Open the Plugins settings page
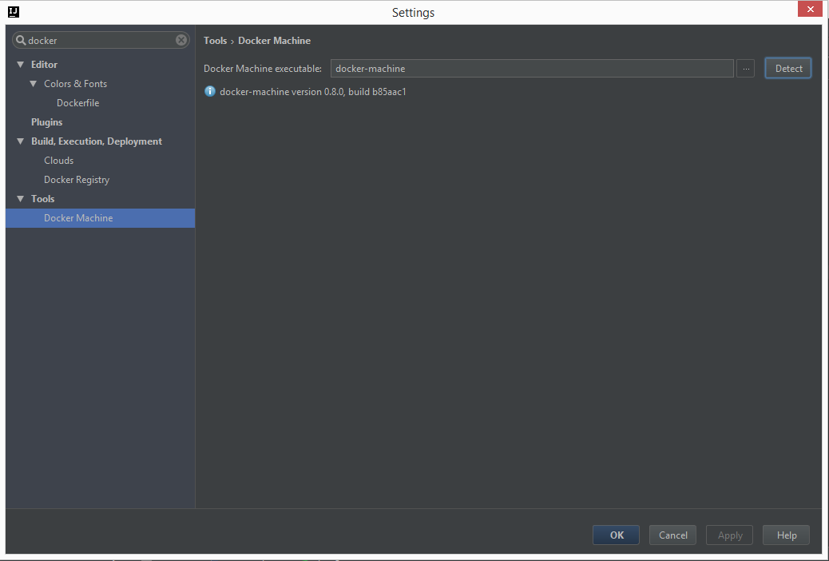 pos(47,122)
